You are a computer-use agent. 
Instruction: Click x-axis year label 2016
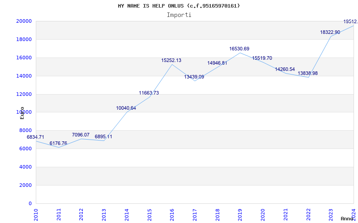click(172, 215)
